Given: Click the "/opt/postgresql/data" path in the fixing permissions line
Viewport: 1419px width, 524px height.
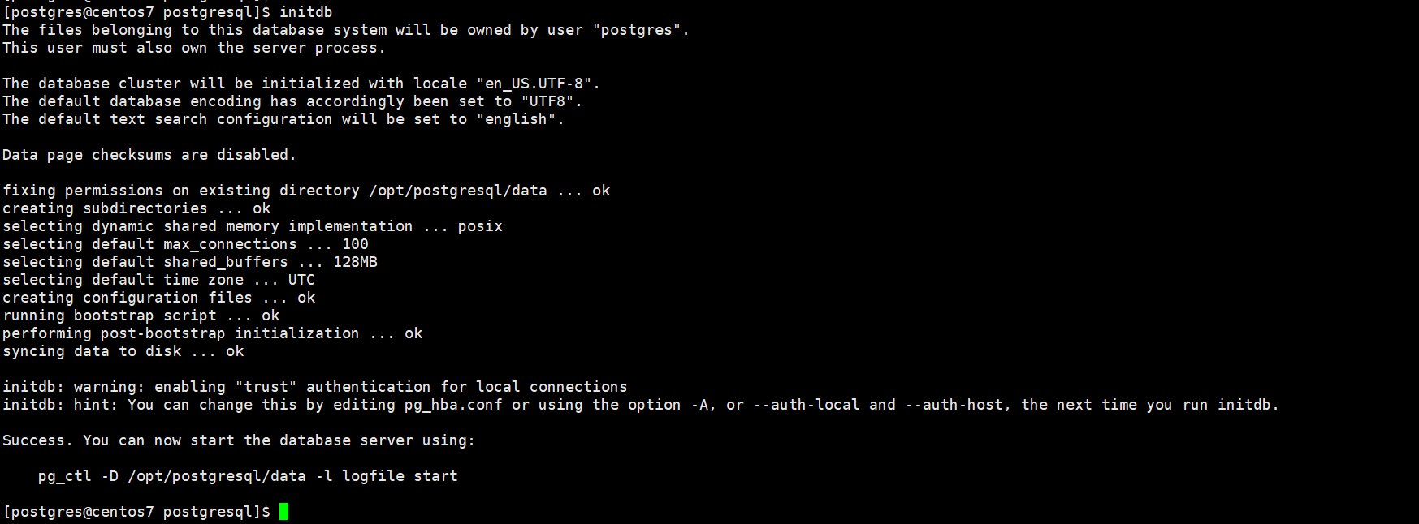Looking at the screenshot, I should [x=458, y=191].
